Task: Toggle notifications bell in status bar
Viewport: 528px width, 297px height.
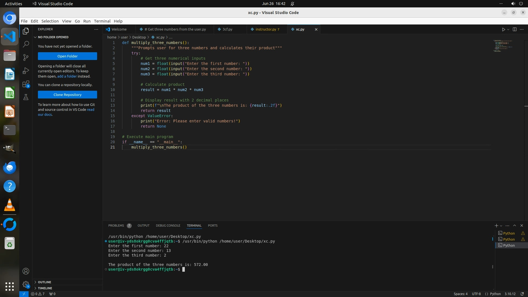Action: point(522,294)
